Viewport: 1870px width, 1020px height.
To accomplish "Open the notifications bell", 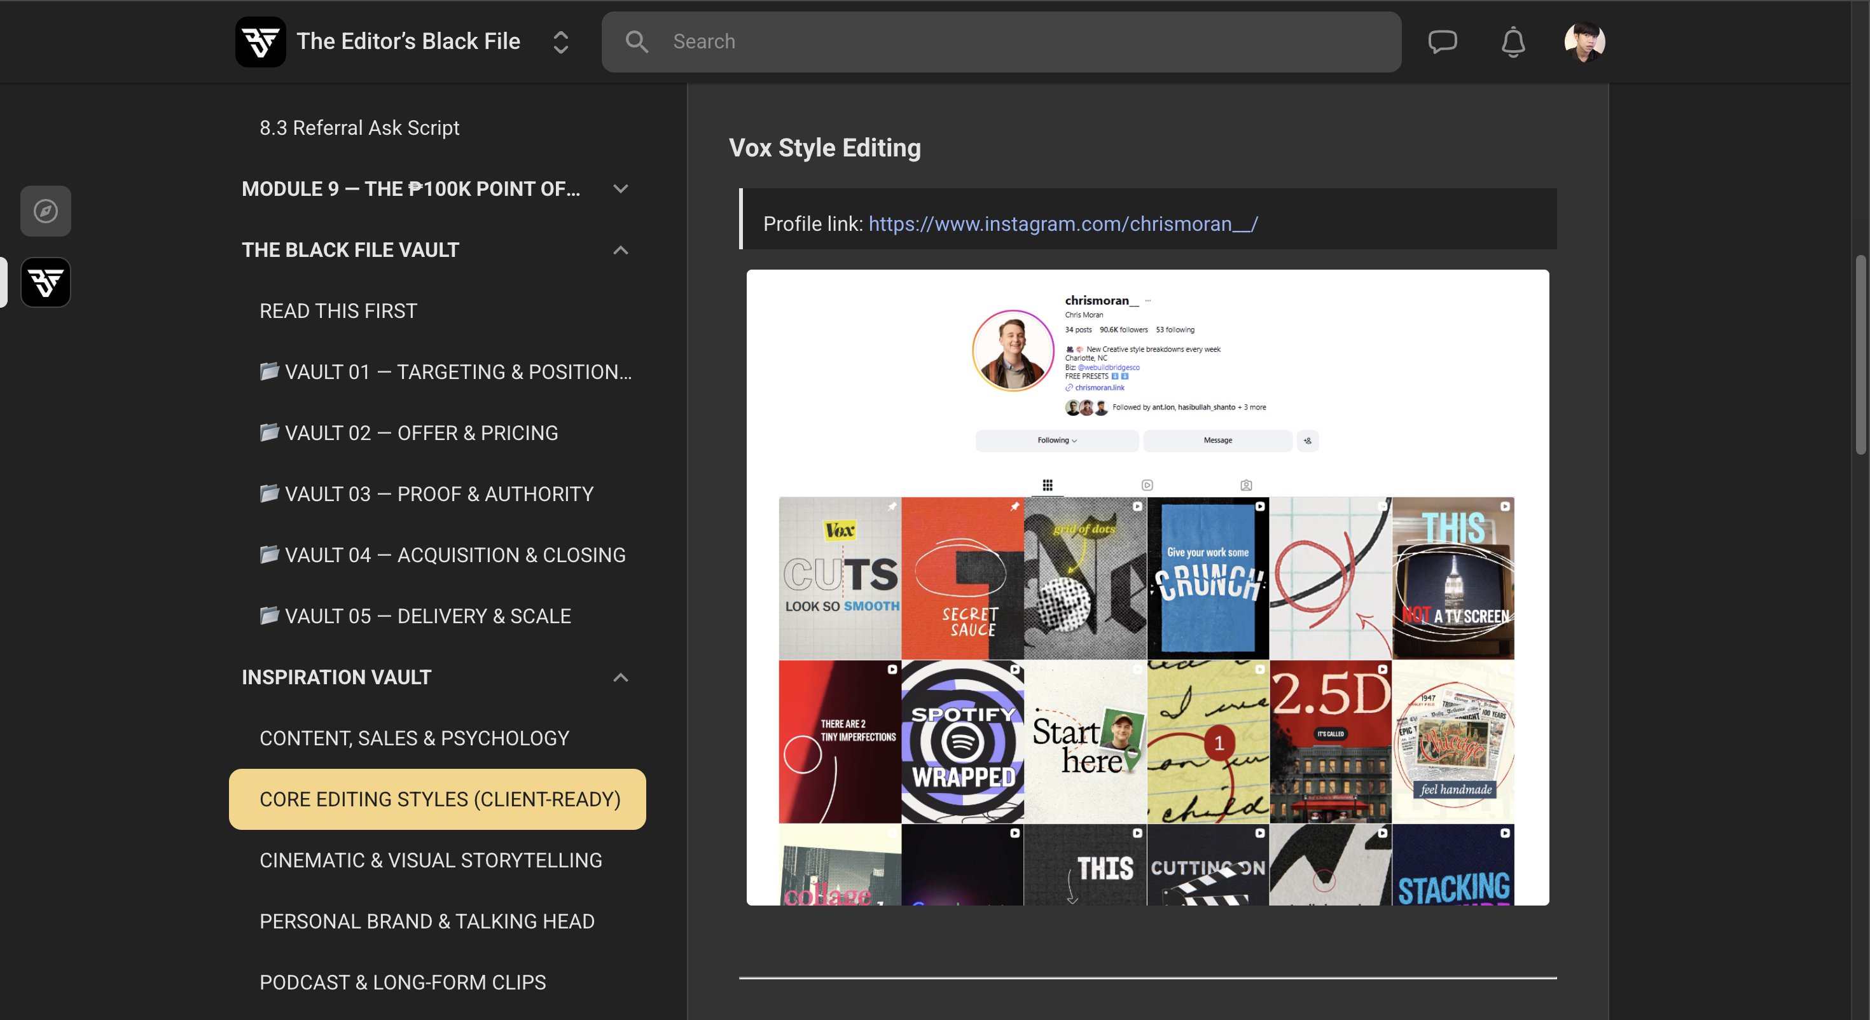I will [x=1513, y=41].
